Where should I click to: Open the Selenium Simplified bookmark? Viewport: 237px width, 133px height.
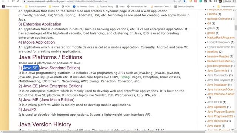pyautogui.click(x=185, y=7)
